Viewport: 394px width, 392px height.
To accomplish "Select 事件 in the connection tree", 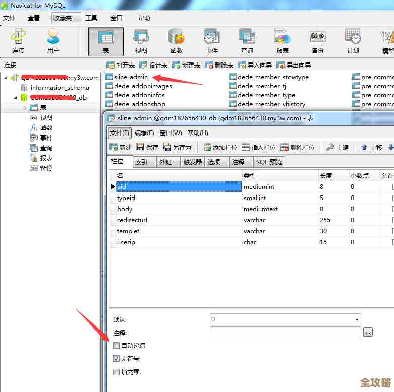I will [x=46, y=138].
